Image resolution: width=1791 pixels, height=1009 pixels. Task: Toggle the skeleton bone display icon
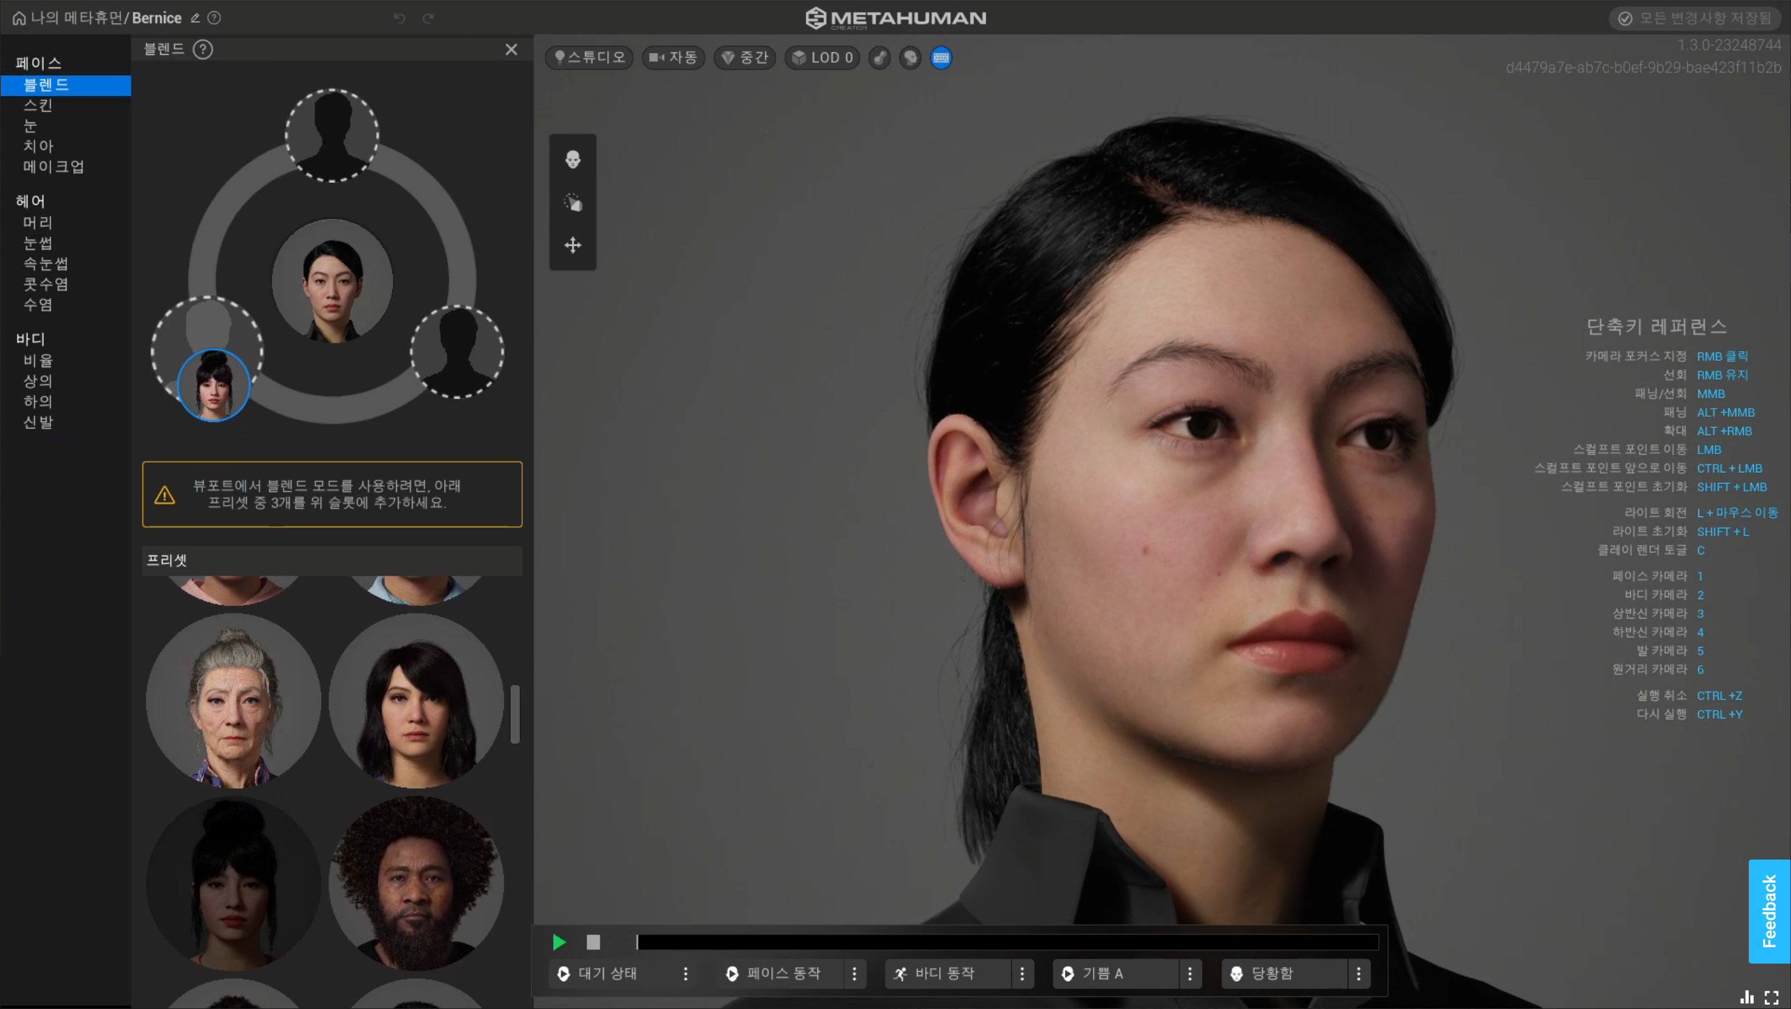(x=880, y=58)
